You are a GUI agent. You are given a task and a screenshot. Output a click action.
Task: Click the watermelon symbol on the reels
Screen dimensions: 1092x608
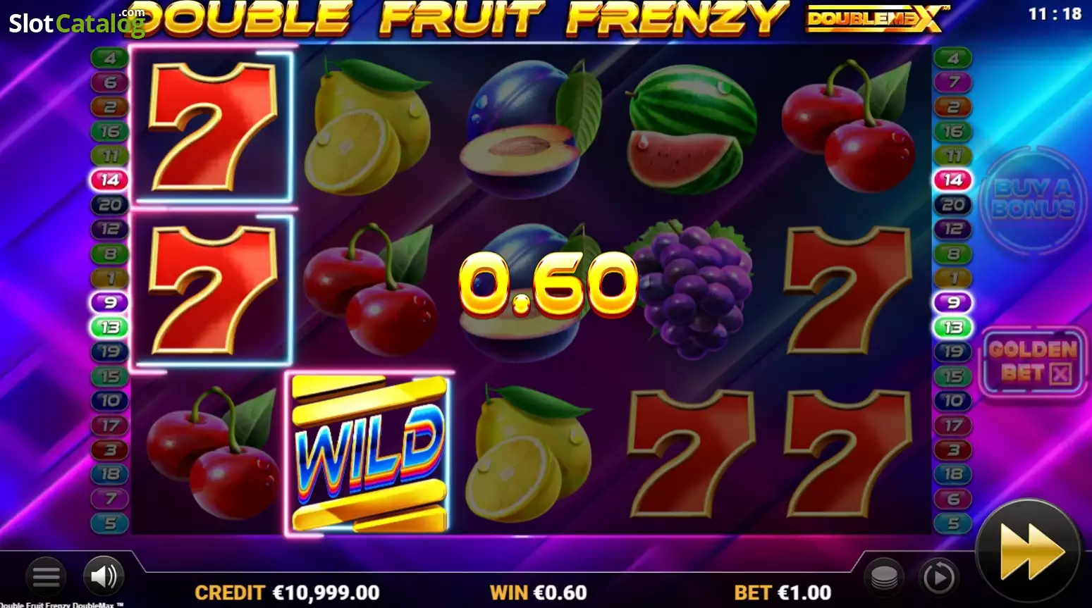pyautogui.click(x=691, y=128)
